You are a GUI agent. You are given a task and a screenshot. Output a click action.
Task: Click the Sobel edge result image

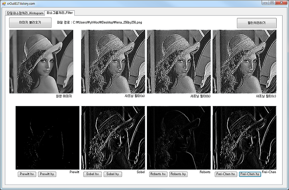(113, 138)
